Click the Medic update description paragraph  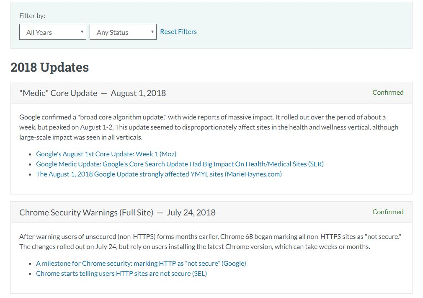click(x=209, y=127)
